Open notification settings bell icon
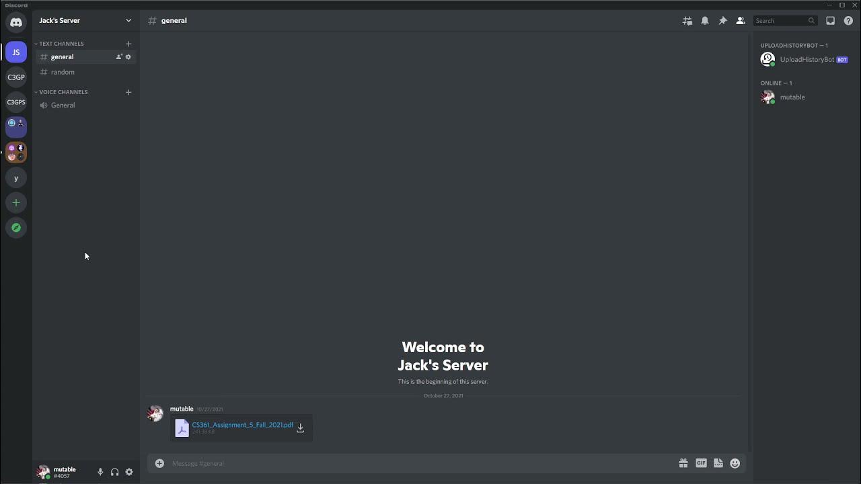Viewport: 861px width, 484px height. click(x=705, y=21)
